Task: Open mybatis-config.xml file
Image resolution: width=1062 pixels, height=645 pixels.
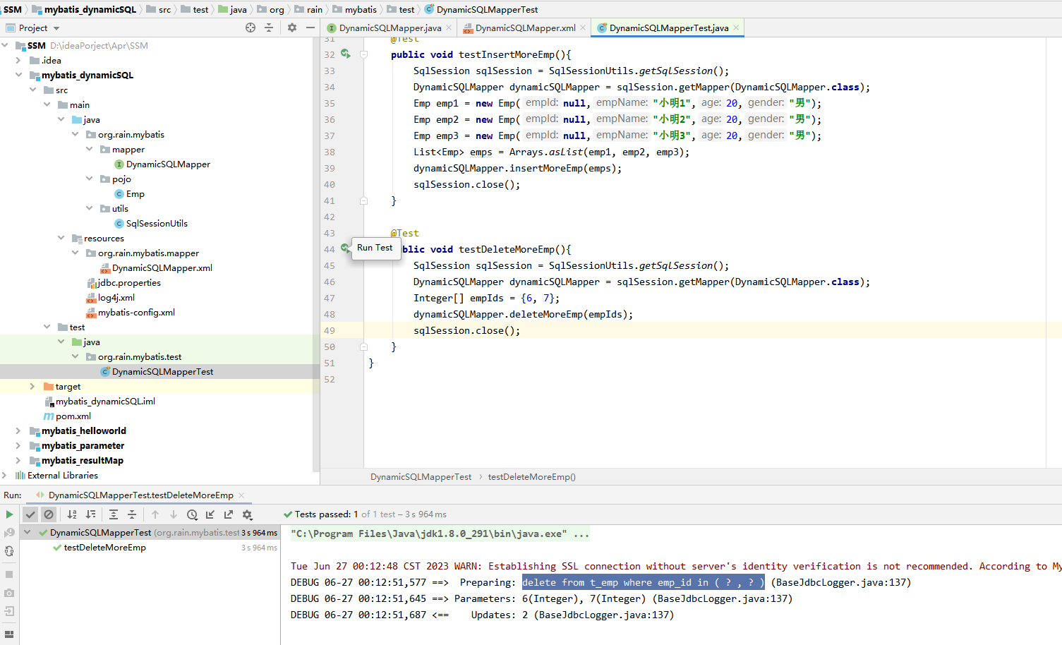Action: pos(136,313)
